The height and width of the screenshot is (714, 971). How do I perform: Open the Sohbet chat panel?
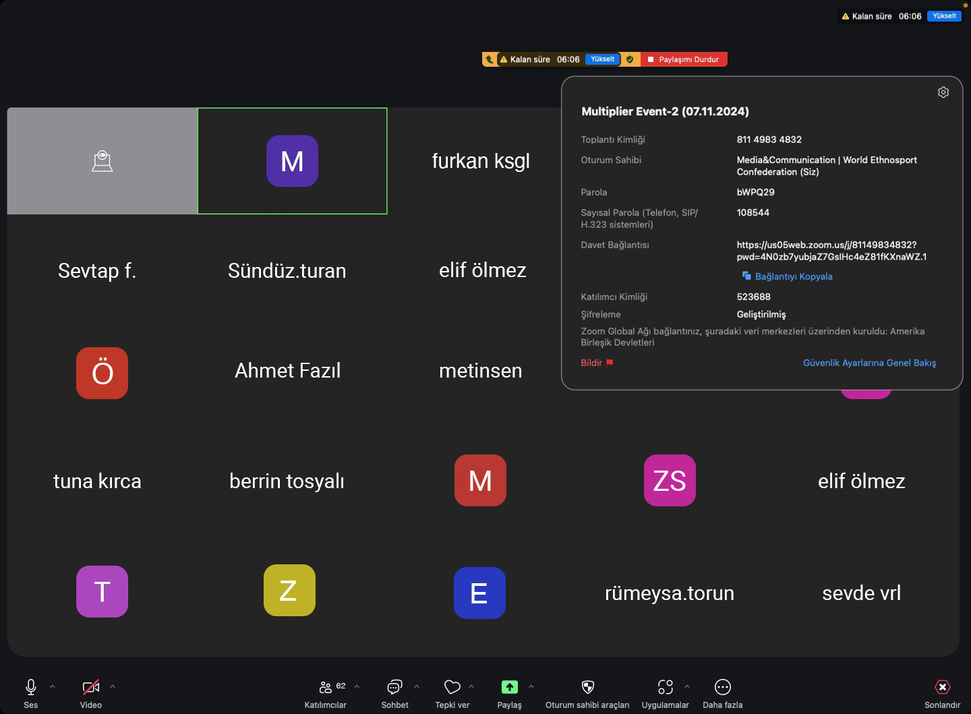click(x=394, y=687)
